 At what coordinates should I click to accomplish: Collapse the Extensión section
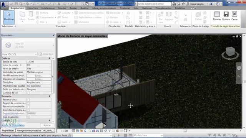click(50, 96)
